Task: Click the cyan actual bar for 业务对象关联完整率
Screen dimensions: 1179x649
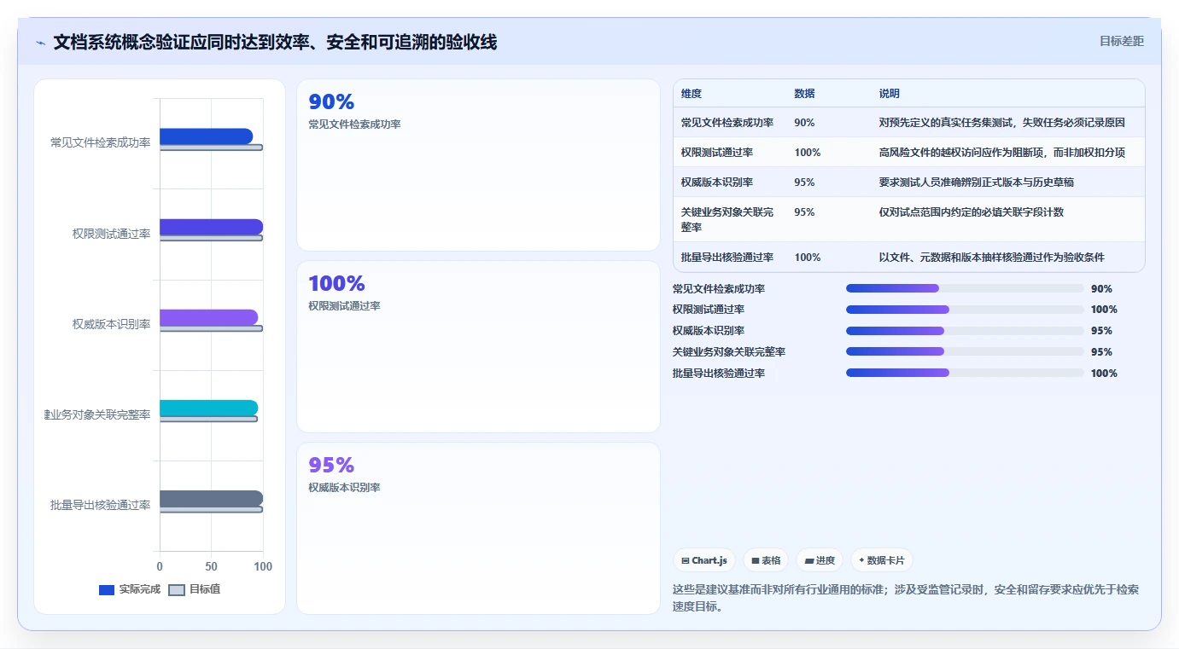Action: point(208,408)
